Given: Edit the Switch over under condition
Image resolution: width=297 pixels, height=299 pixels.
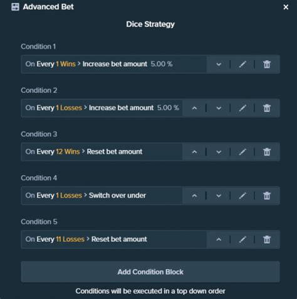Looking at the screenshot, I should coord(242,196).
